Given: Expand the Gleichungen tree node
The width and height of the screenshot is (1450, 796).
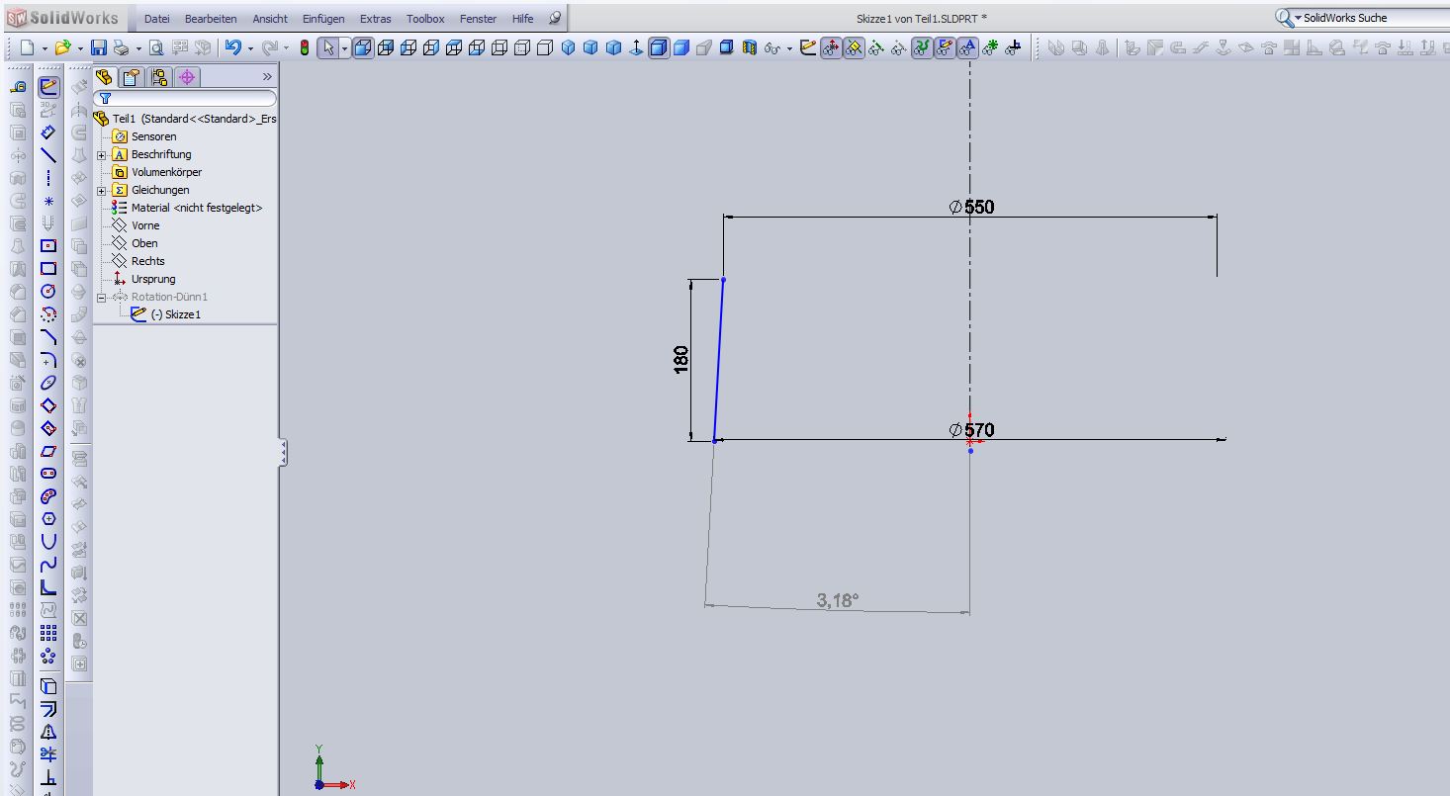Looking at the screenshot, I should point(103,191).
